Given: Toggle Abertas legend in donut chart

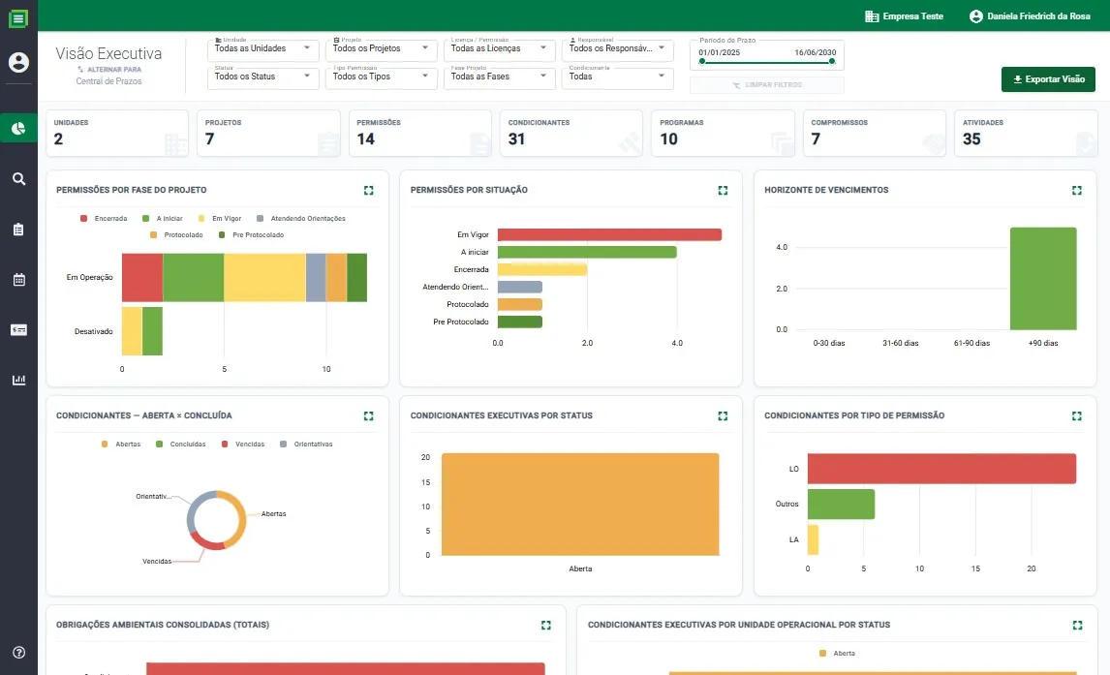Looking at the screenshot, I should tap(120, 445).
